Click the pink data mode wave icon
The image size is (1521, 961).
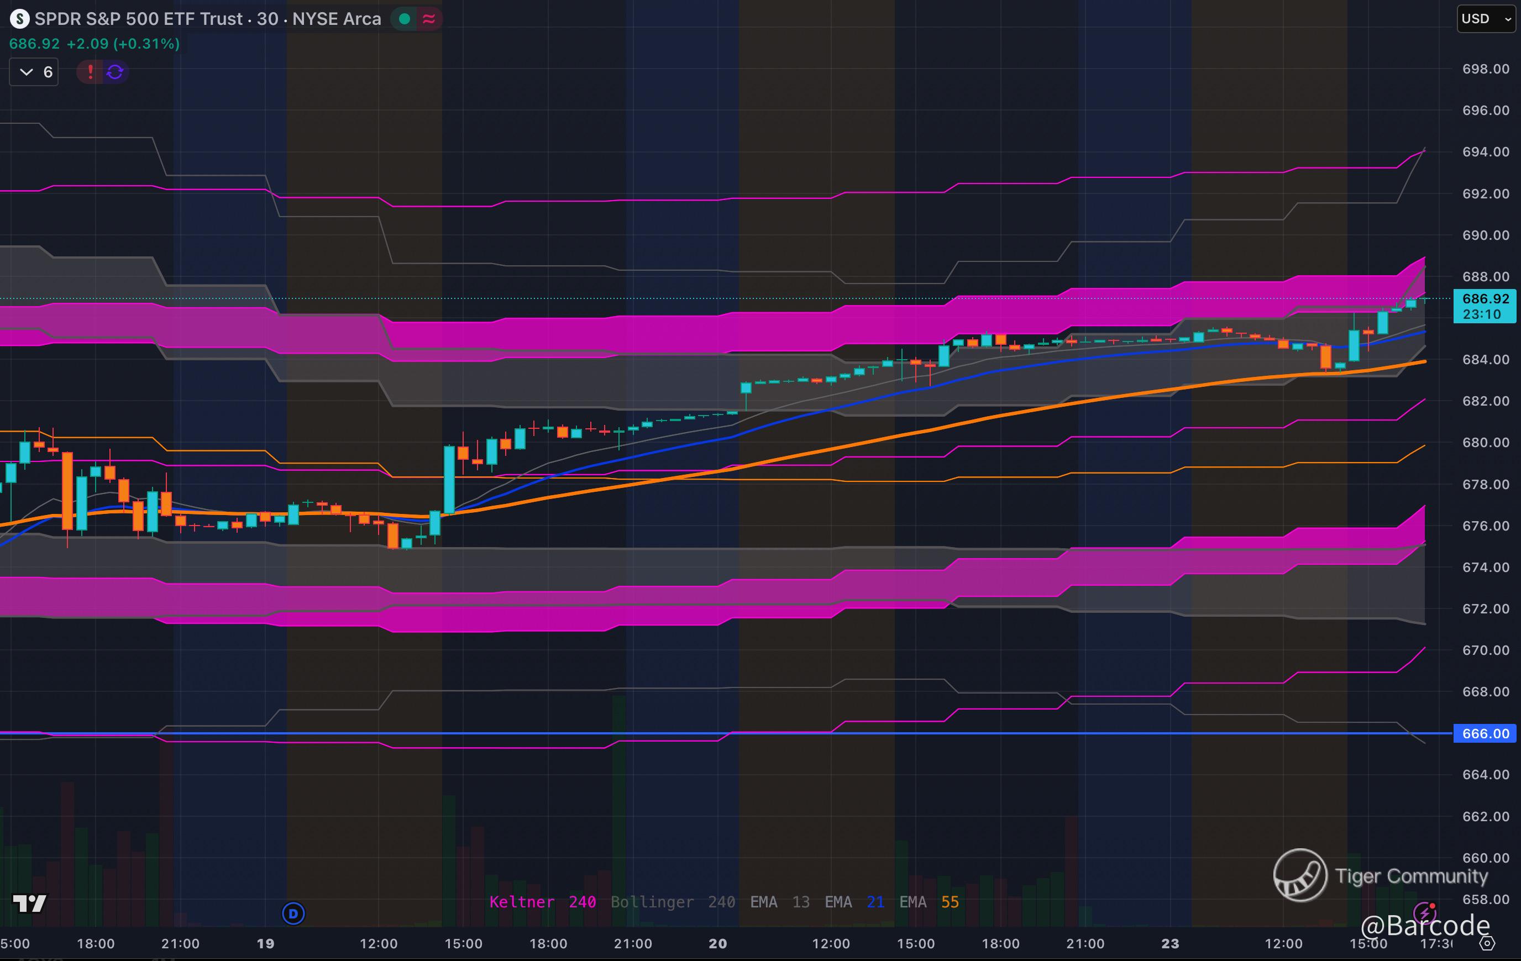(x=429, y=19)
